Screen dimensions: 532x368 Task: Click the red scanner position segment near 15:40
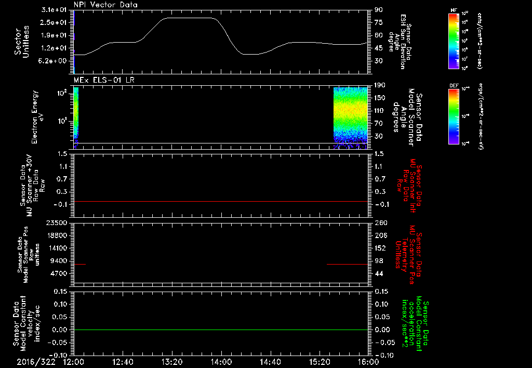348,264
